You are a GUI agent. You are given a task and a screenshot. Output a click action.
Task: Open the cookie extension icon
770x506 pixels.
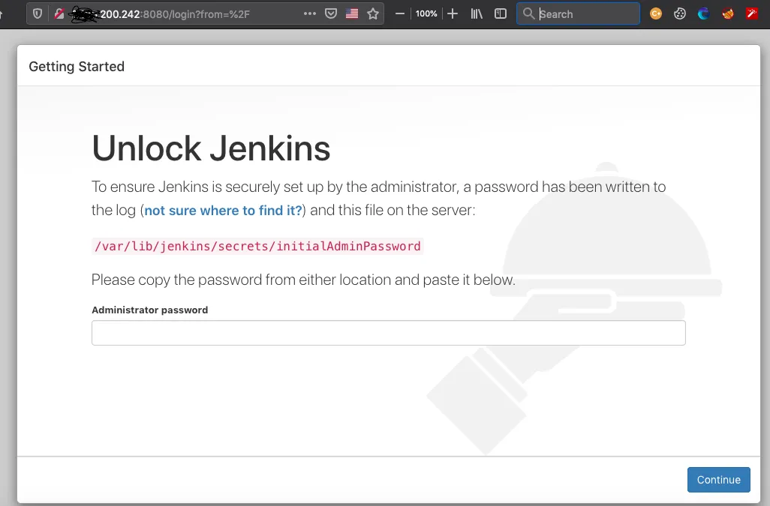click(x=680, y=13)
